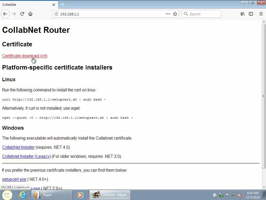Reload the current page
This screenshot has height=200, width=266.
(22, 14)
